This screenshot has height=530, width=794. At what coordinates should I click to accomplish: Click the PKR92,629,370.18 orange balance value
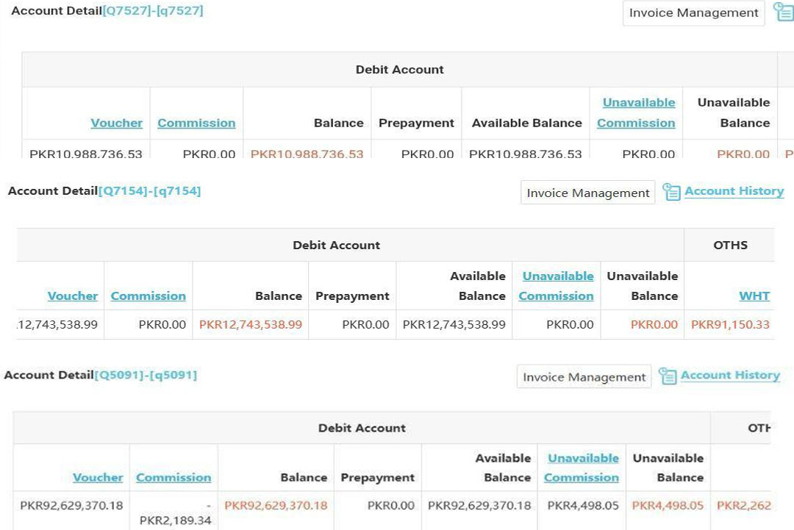tap(276, 505)
